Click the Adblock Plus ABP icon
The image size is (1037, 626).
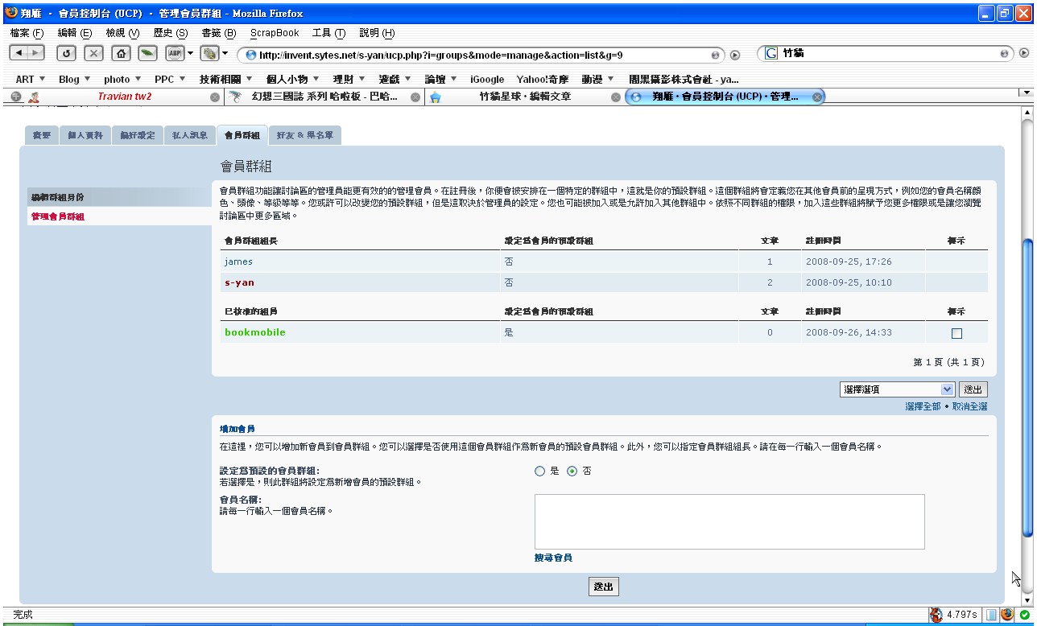click(175, 54)
